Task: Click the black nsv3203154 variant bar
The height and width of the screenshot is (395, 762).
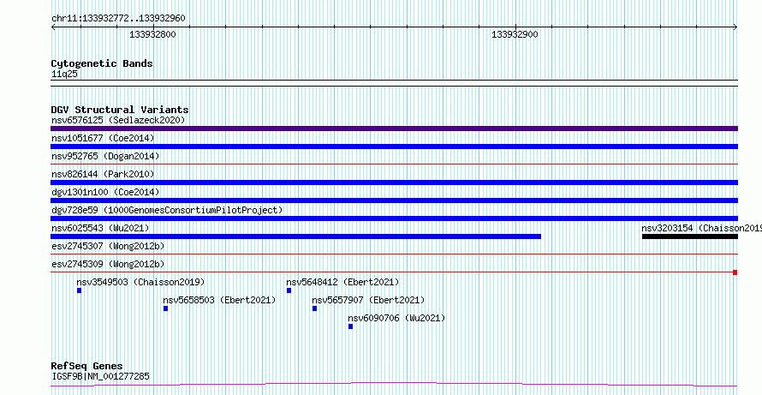Action: [690, 236]
